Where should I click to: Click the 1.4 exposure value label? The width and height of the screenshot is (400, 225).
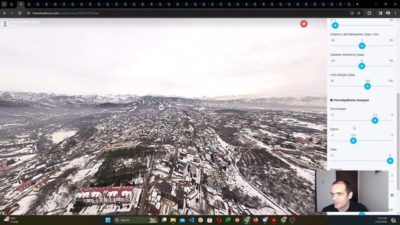[375, 115]
